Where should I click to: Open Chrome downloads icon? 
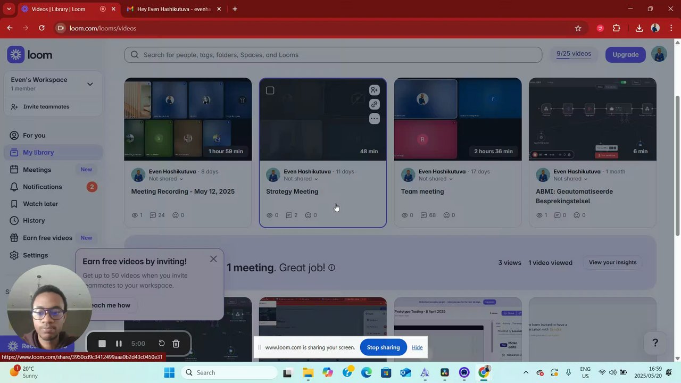[639, 28]
